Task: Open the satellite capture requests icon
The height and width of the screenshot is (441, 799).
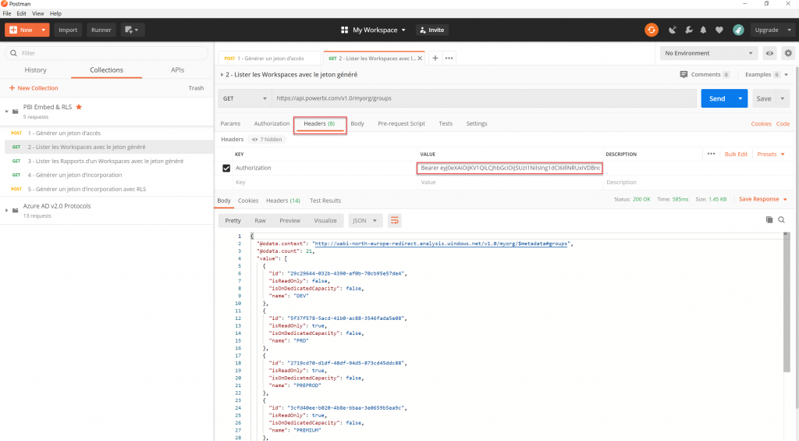Action: click(x=673, y=30)
